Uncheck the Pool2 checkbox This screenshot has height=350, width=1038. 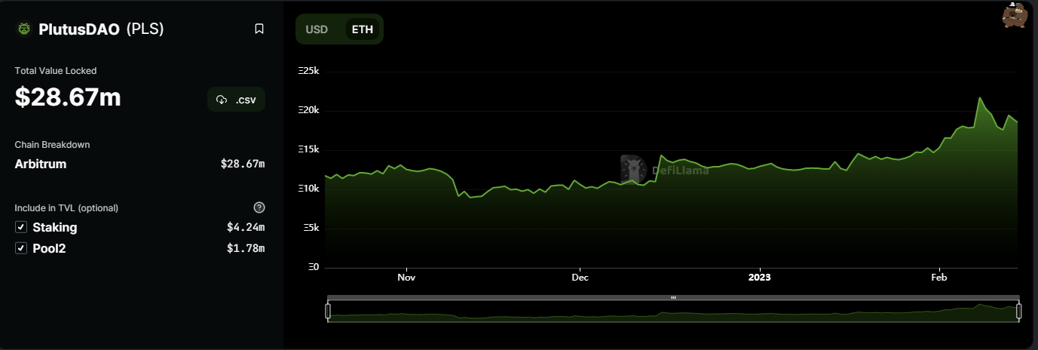(x=21, y=248)
